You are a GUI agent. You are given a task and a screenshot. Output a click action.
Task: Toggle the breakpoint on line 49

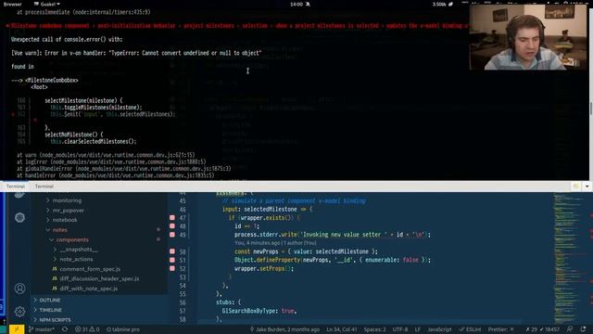click(172, 235)
